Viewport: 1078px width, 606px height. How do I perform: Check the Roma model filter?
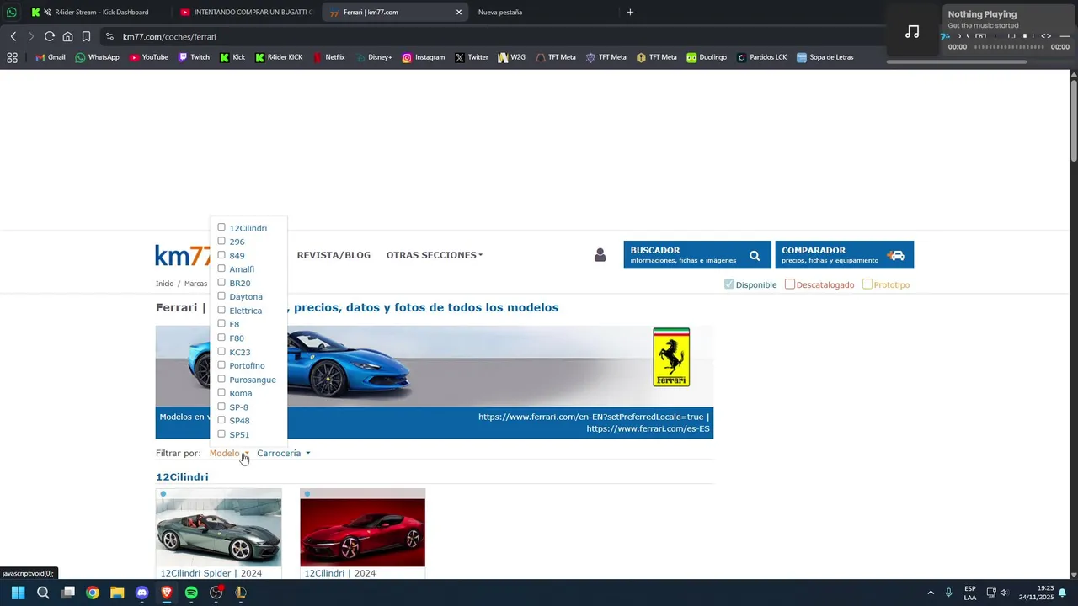tap(221, 392)
